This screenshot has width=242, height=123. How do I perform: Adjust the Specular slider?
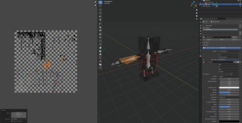(x=229, y=92)
